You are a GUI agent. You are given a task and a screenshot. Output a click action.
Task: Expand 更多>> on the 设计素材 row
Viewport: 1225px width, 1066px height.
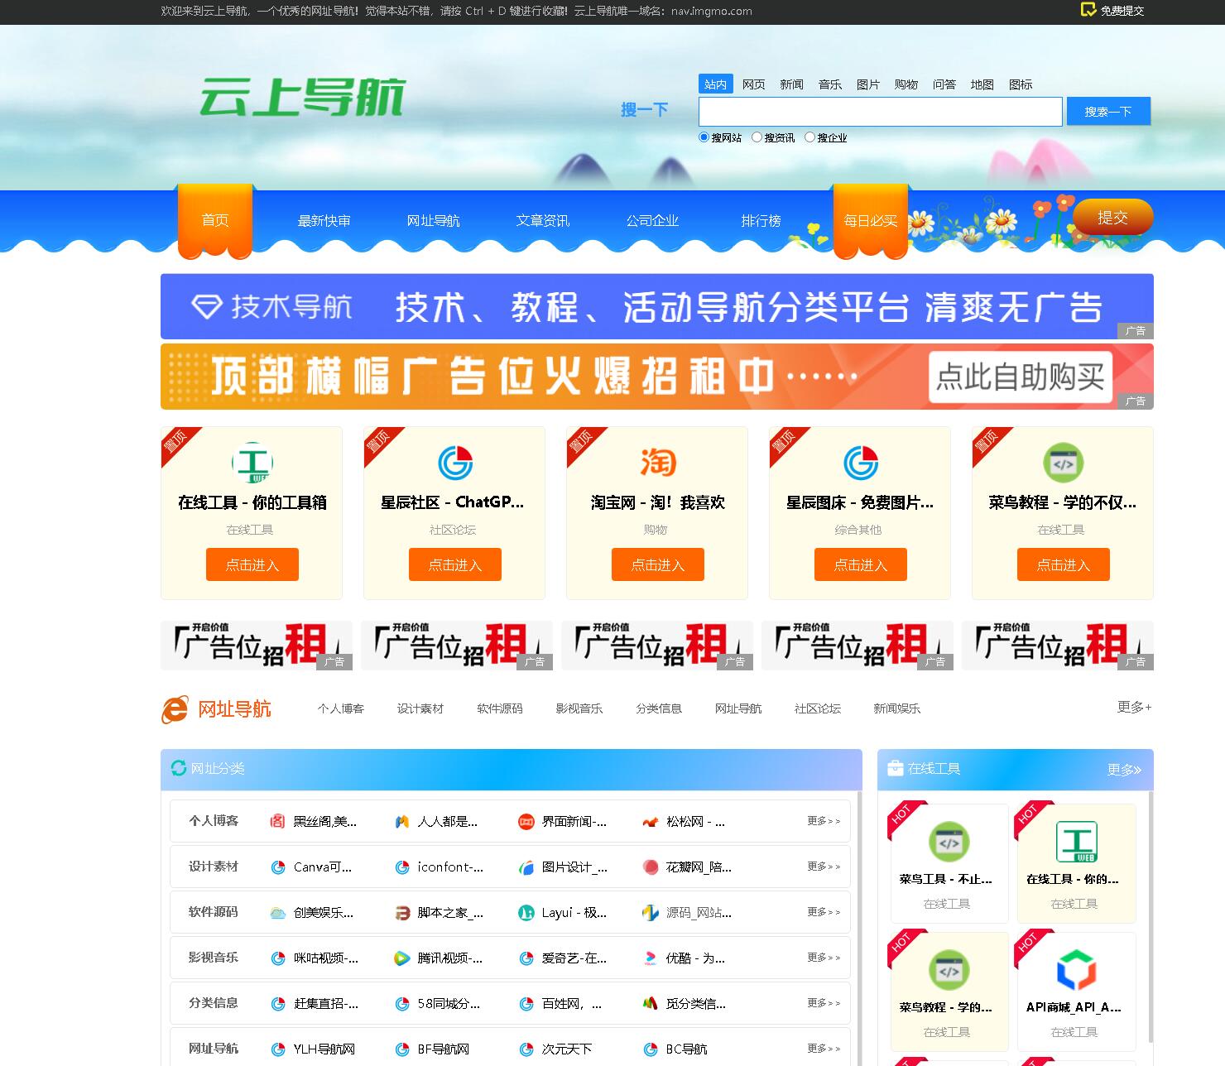824,867
